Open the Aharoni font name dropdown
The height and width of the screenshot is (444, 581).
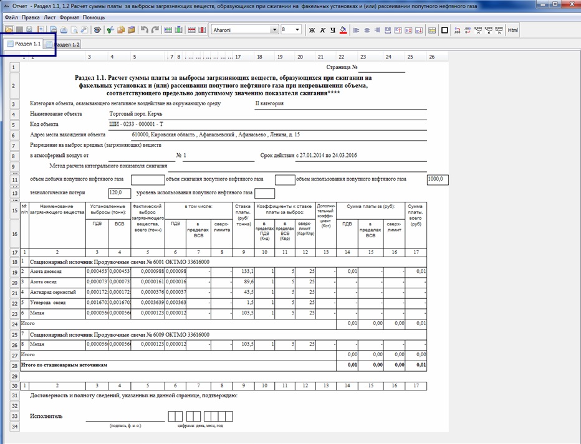pos(274,30)
